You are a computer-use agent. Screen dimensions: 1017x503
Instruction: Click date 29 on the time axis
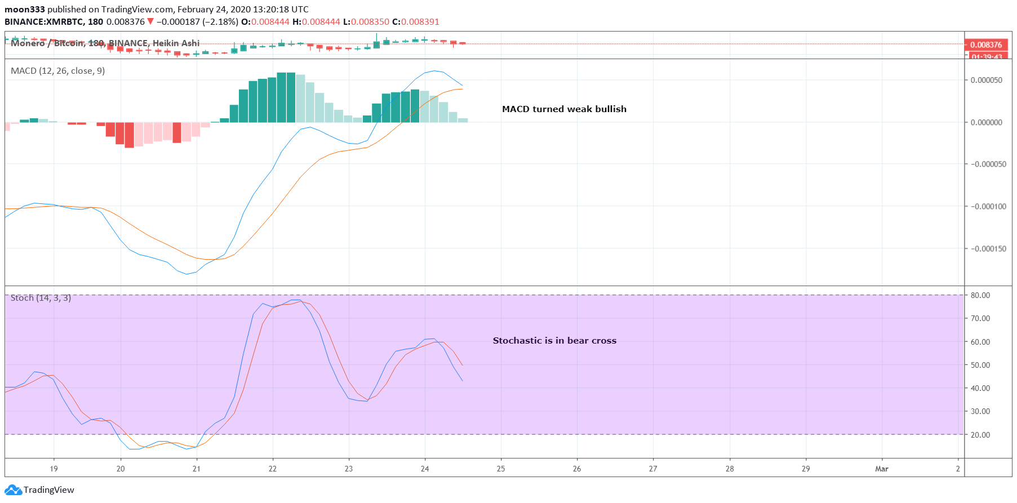click(x=806, y=469)
